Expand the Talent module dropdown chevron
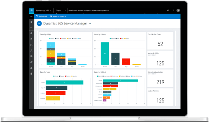This screenshot has height=122, width=209. point(65,10)
